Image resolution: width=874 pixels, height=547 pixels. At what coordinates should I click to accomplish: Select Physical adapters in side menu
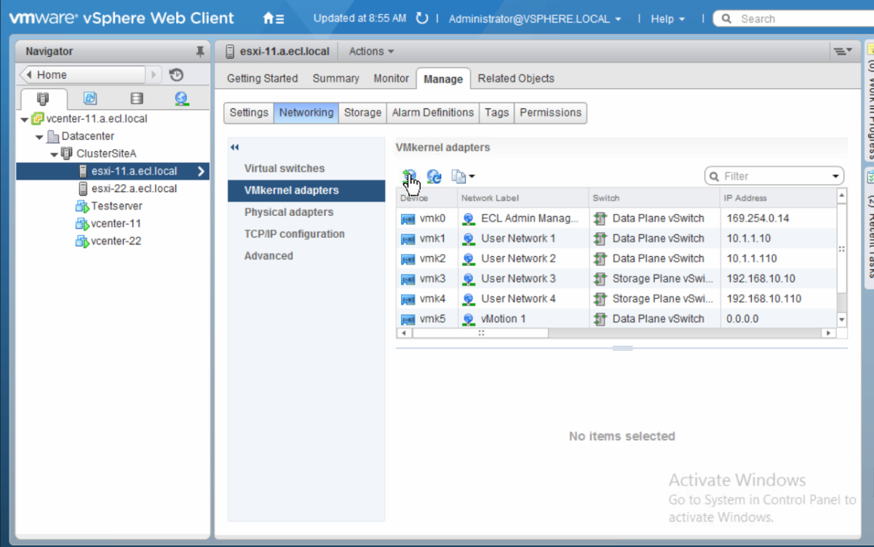coord(288,212)
